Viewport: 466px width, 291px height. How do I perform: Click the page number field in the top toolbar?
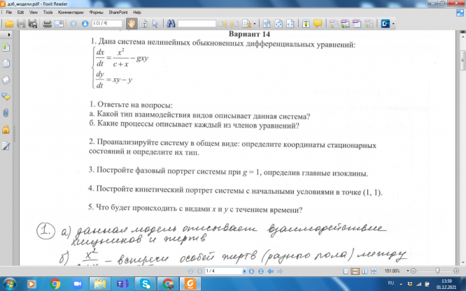107,23
